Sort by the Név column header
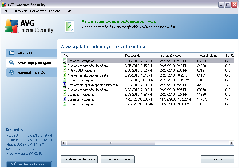Screen dimensions: 239x168 click(x=92, y=55)
